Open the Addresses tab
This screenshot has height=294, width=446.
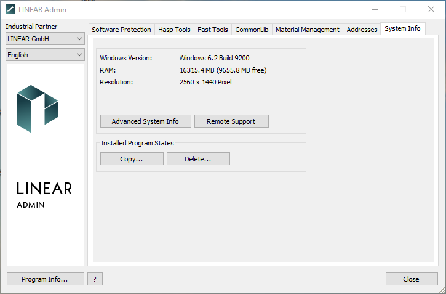click(x=362, y=30)
